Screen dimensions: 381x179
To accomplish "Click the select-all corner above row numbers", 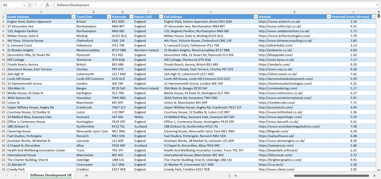I will coord(4,12).
